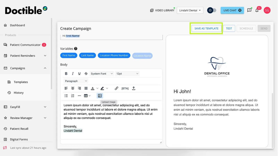Insert the Last Name variable
The width and height of the screenshot is (278, 156).
[87, 55]
